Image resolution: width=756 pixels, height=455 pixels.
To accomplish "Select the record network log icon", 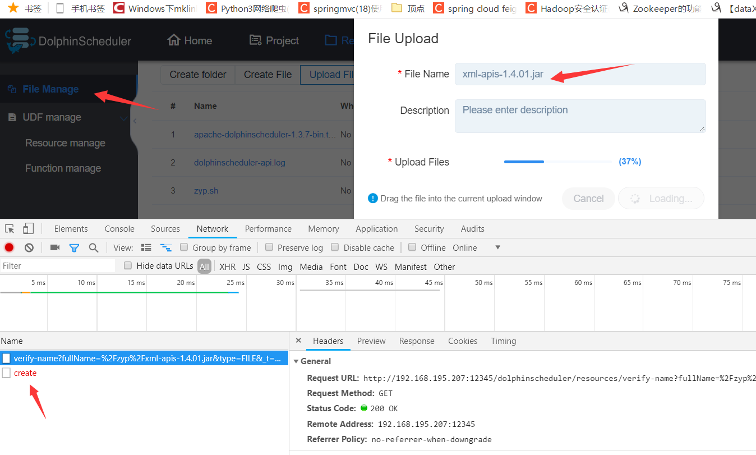I will pos(8,247).
